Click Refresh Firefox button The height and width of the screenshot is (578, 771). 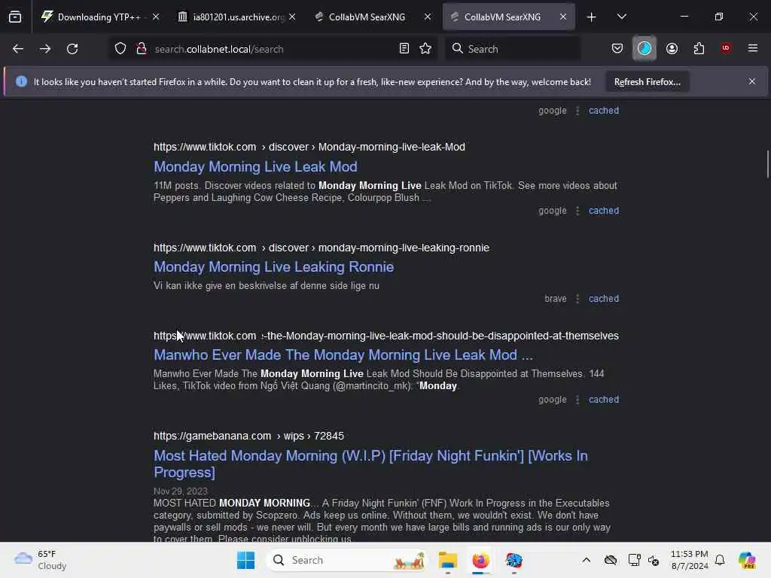click(647, 81)
